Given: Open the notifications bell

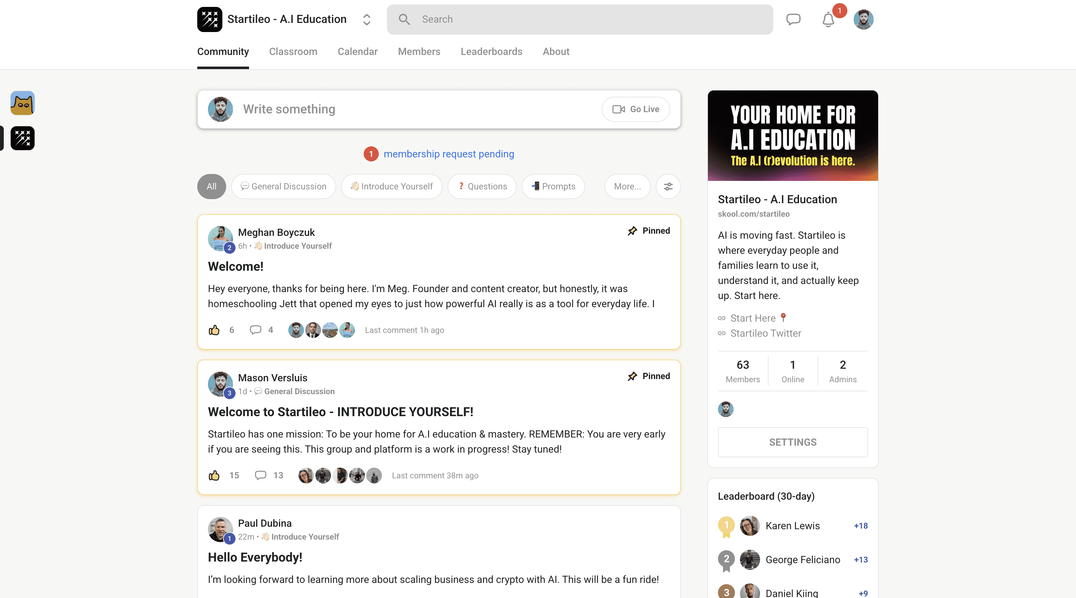Looking at the screenshot, I should (828, 19).
